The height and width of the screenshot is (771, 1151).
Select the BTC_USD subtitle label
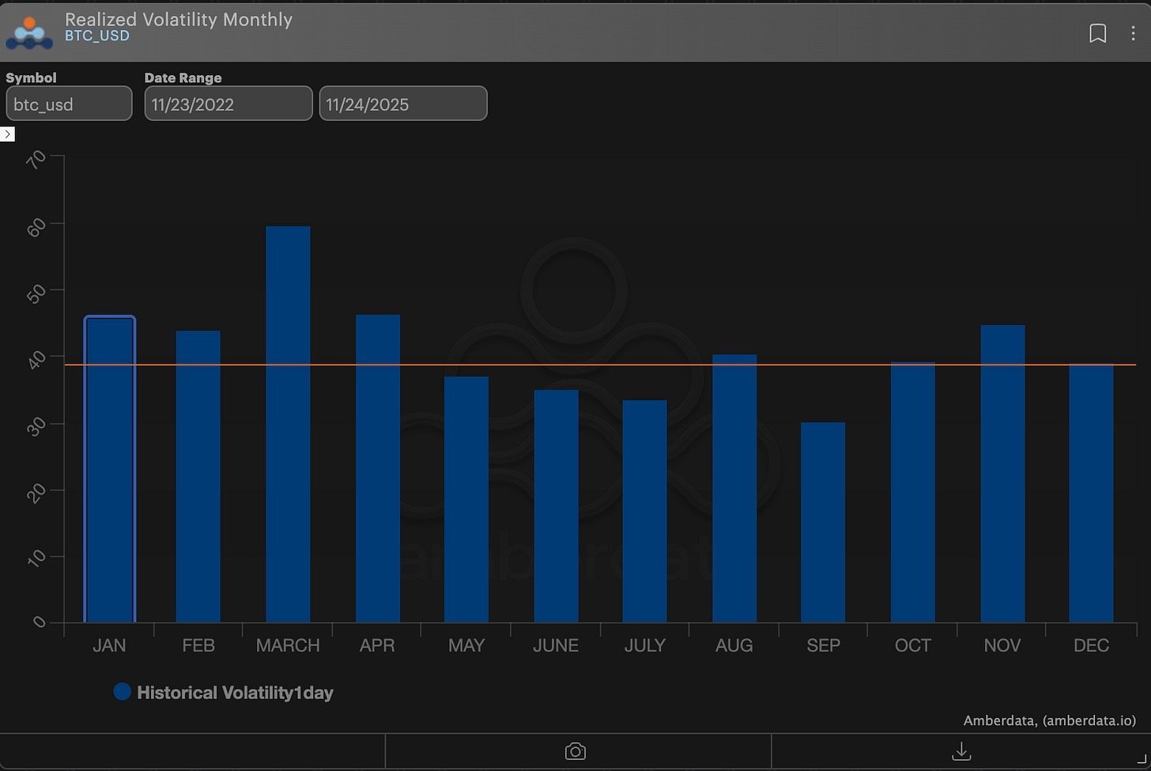pyautogui.click(x=97, y=35)
